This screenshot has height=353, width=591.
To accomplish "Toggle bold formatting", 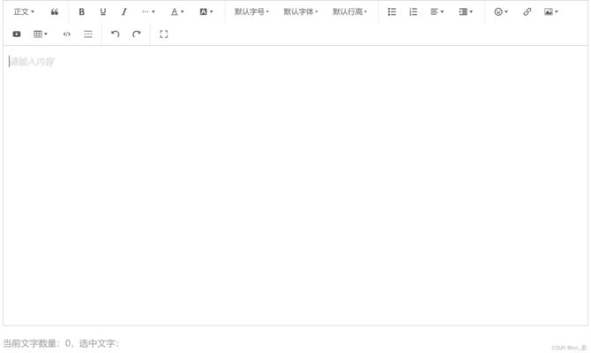I will [x=82, y=12].
